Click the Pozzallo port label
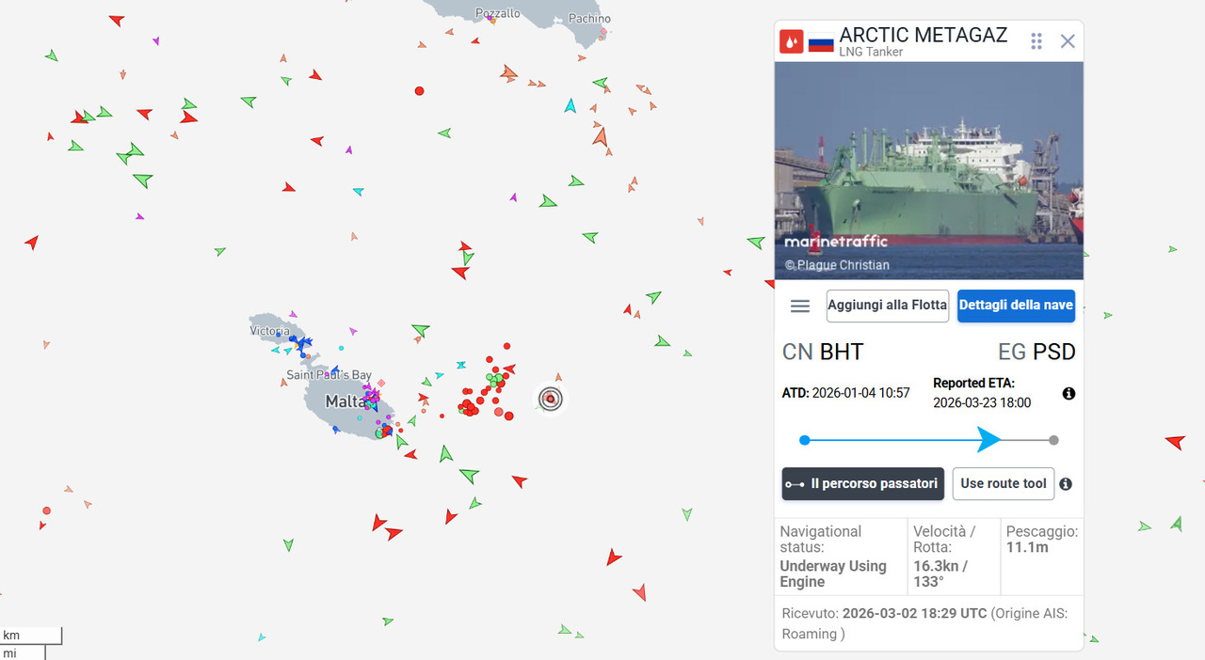 pos(497,13)
